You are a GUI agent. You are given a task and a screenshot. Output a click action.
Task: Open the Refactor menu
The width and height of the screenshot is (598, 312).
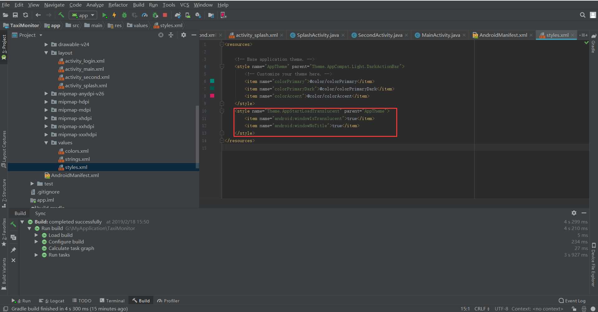118,5
